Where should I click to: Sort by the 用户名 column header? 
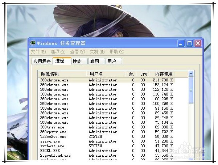click(x=106, y=74)
